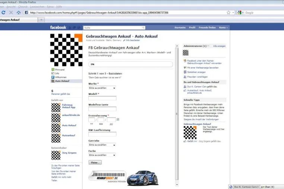Click the ankaufdirekt.de banner with Porsche
Image resolution: width=284 pixels, height=189 pixels.
pyautogui.click(x=124, y=178)
